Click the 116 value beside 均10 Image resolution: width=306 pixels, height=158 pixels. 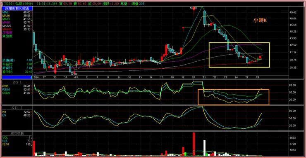(x=29, y=144)
